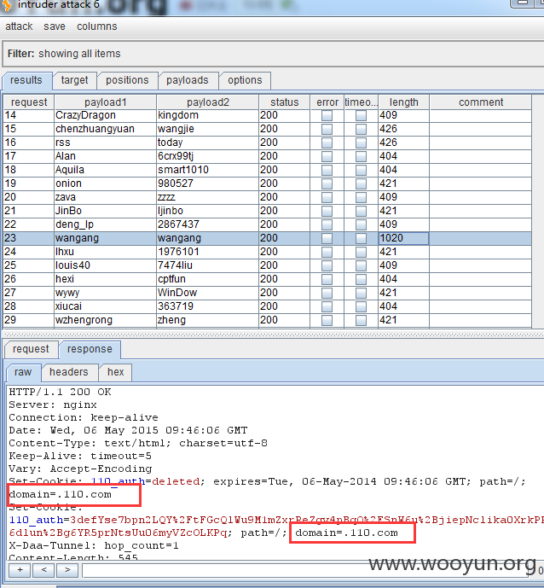This screenshot has height=588, width=544.
Task: Select payload2 cell 980527
Action: coord(207,183)
